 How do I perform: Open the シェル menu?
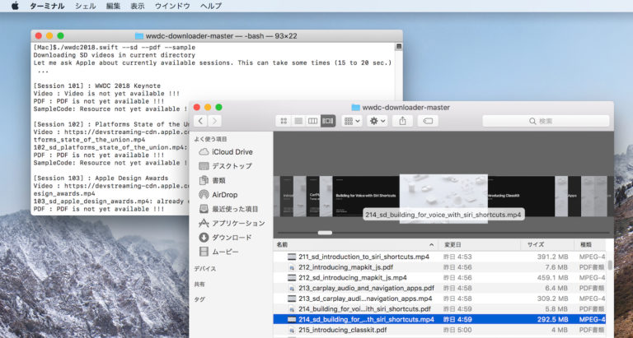(86, 6)
